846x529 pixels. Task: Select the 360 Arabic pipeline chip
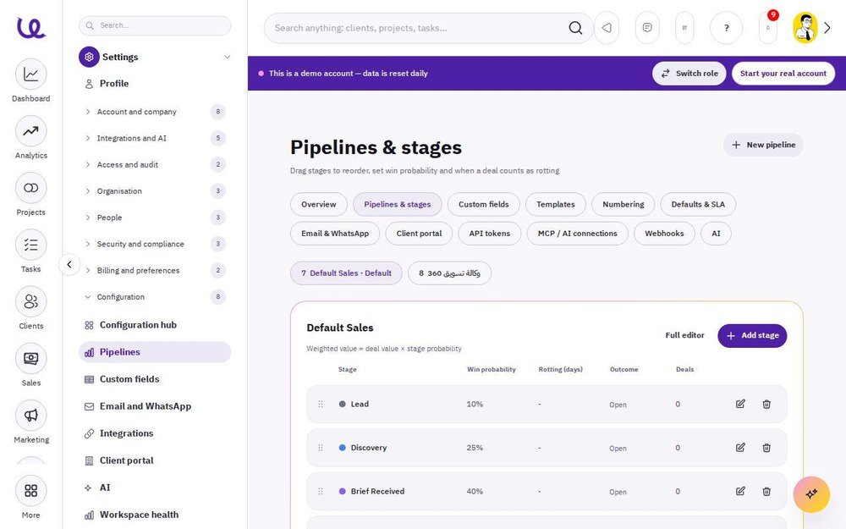tap(449, 273)
